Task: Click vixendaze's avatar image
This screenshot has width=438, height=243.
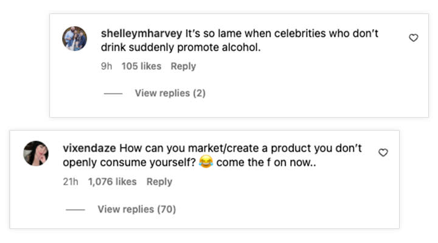Action: (36, 153)
